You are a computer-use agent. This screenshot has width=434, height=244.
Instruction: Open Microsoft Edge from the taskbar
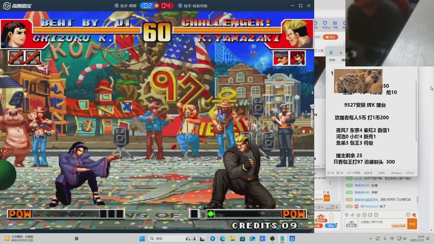point(222,239)
